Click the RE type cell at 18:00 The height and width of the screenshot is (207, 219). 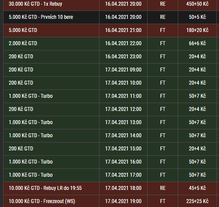[162, 188]
